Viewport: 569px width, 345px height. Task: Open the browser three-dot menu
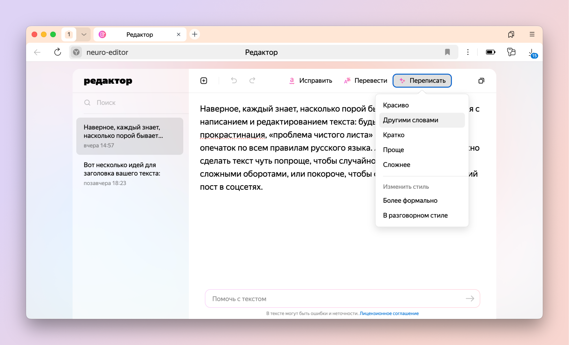click(468, 52)
